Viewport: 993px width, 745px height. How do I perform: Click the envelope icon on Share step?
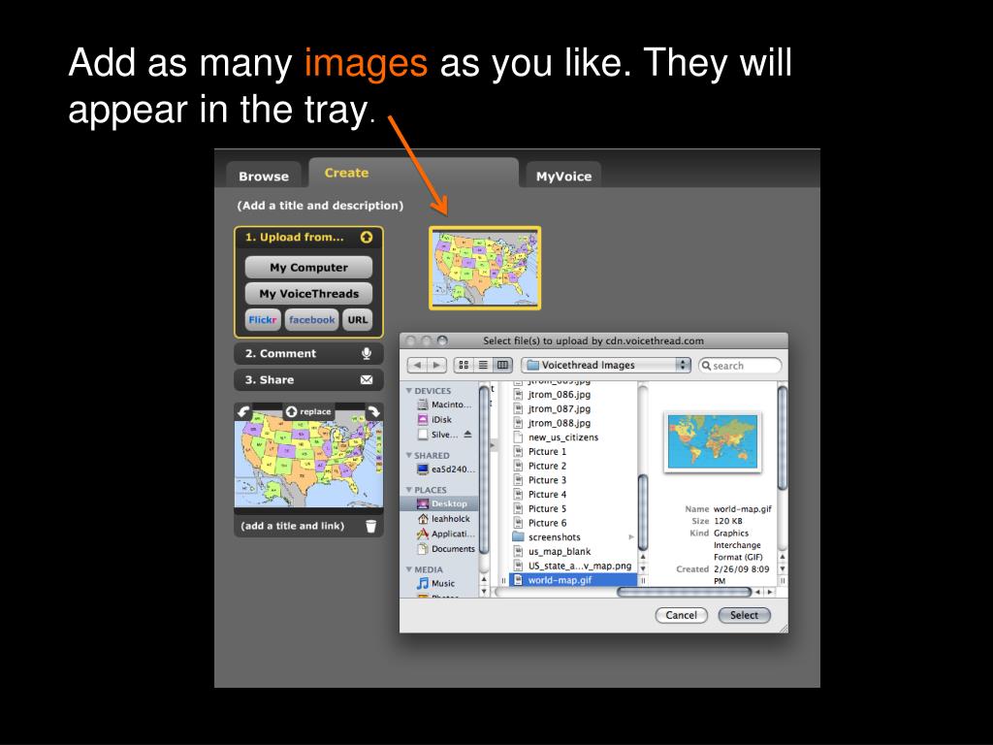click(x=367, y=380)
